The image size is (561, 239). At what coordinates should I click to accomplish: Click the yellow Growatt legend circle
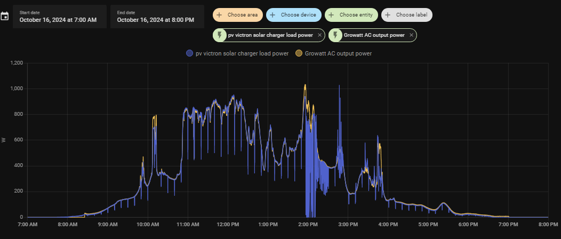click(299, 53)
